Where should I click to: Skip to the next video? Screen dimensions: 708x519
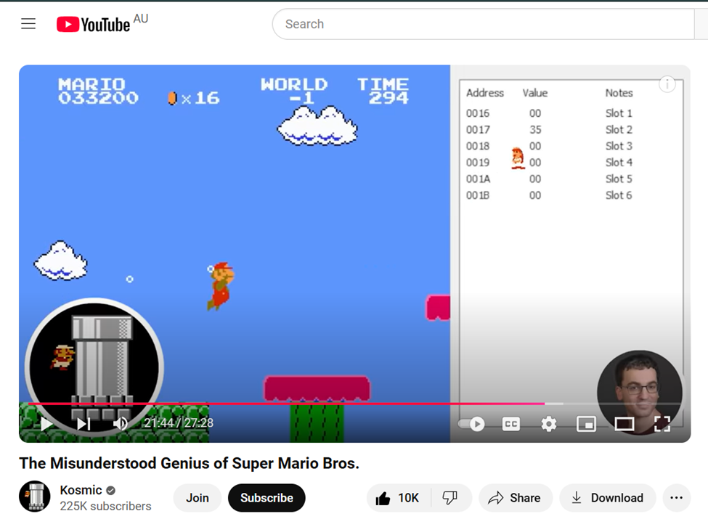84,424
